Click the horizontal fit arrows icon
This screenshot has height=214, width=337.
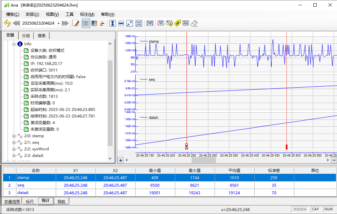(x=121, y=23)
